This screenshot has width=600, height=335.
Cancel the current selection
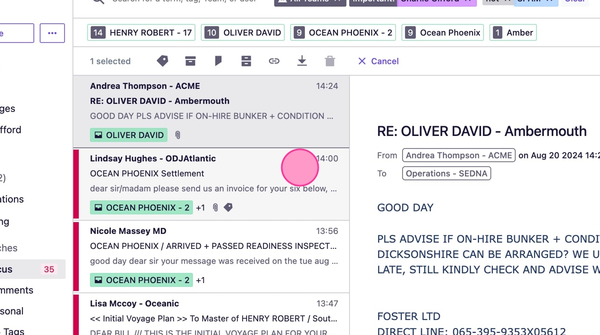(378, 61)
